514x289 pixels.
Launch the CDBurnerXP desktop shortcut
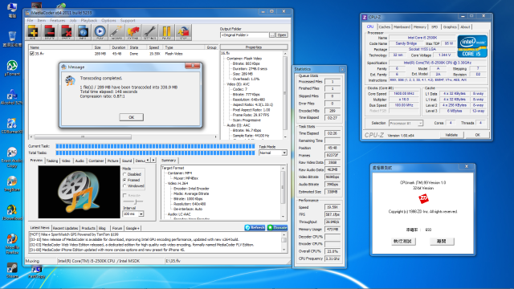[12, 125]
